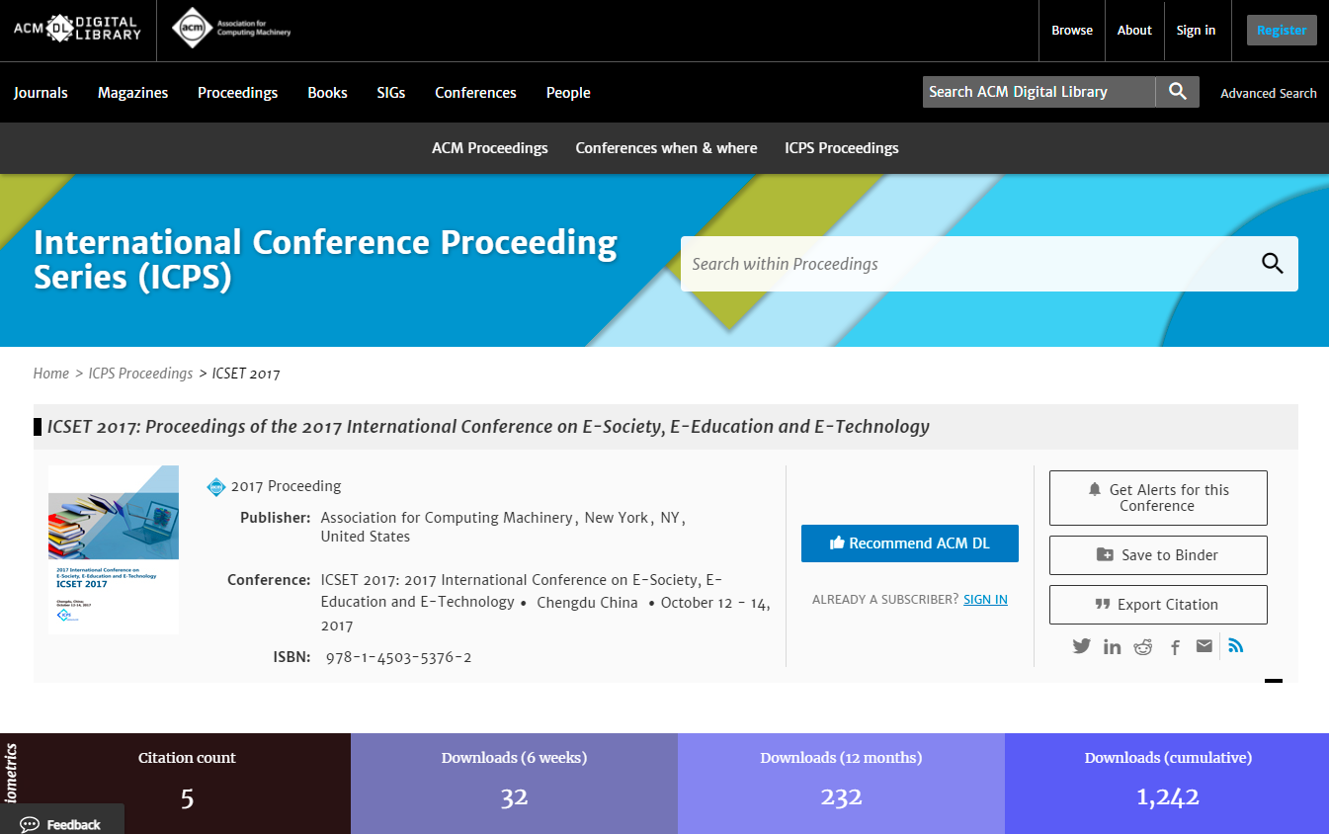Click the Association for Computing Machinery publisher link
Screen dimensions: 1329x834
[447, 518]
